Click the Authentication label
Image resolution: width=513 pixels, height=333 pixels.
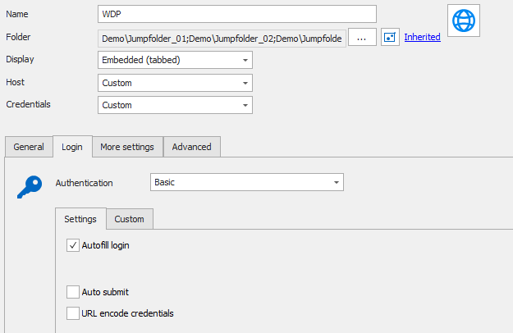pos(84,183)
